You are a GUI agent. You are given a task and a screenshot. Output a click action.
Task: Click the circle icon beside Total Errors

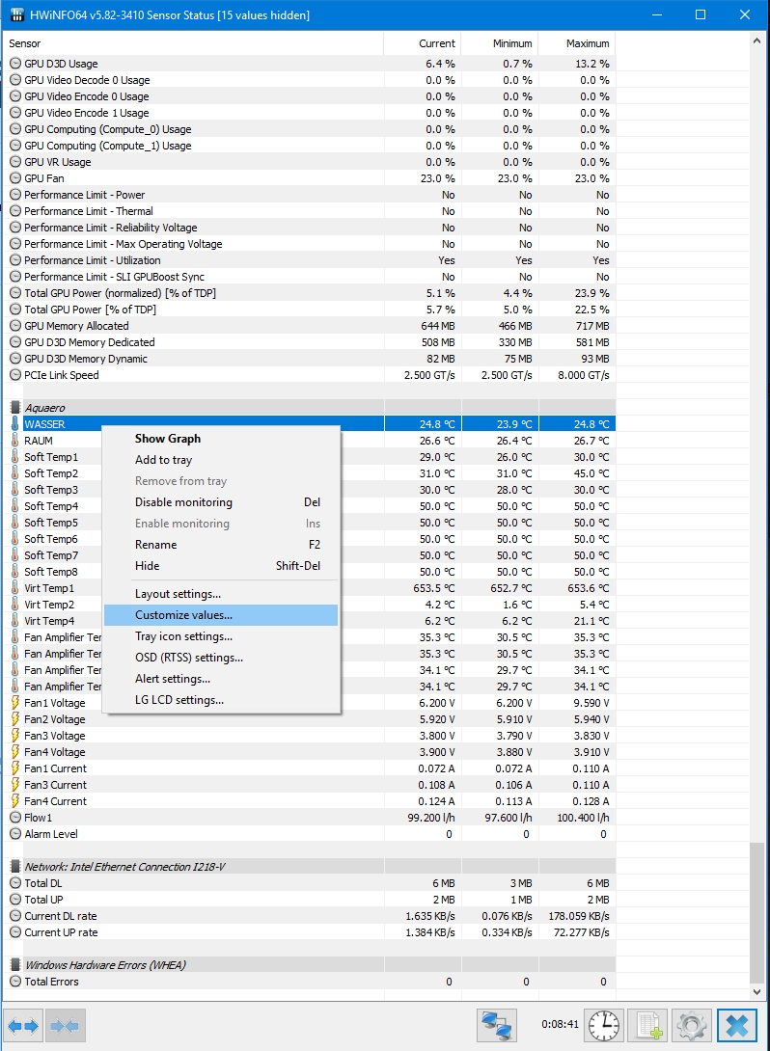tap(15, 982)
